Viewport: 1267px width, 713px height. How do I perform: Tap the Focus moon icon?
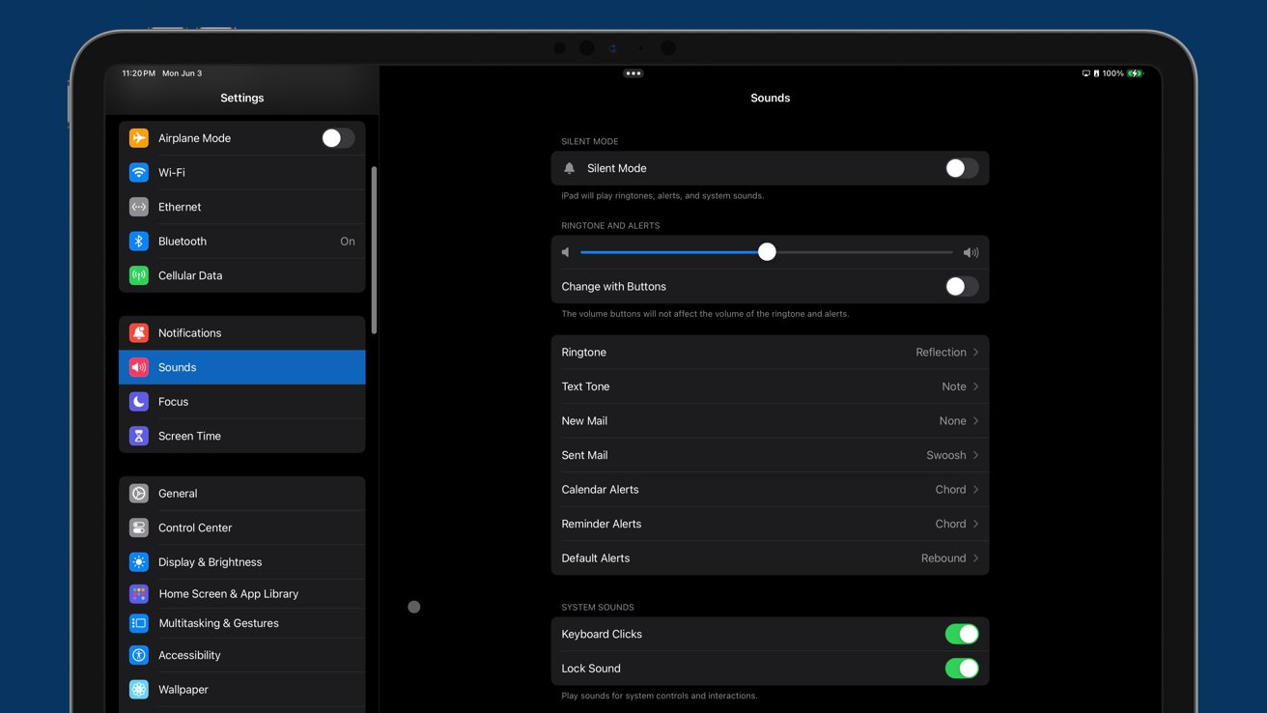(x=139, y=402)
